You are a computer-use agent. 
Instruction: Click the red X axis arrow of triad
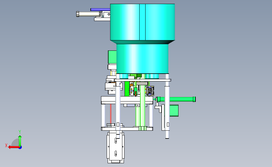point(13,147)
